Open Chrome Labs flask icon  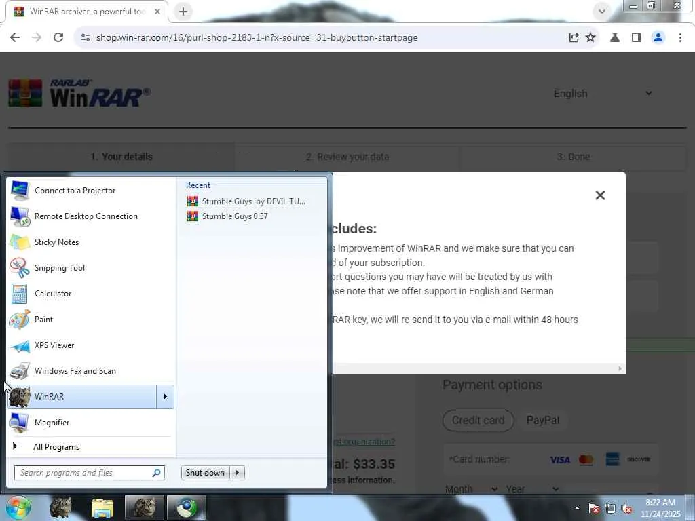(615, 38)
